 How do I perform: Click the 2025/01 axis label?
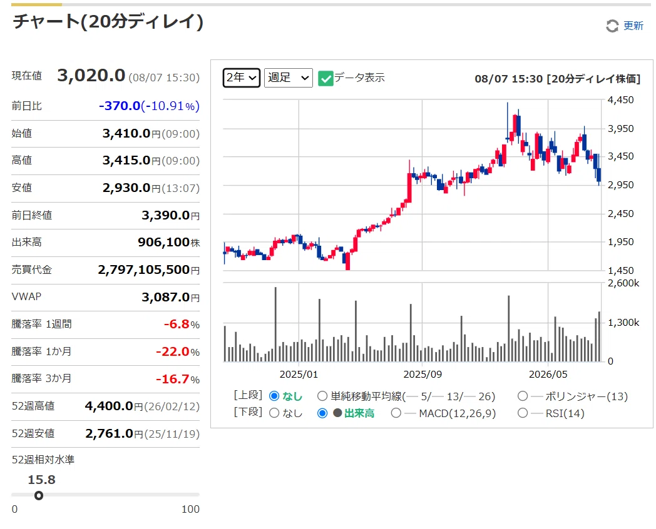(299, 375)
